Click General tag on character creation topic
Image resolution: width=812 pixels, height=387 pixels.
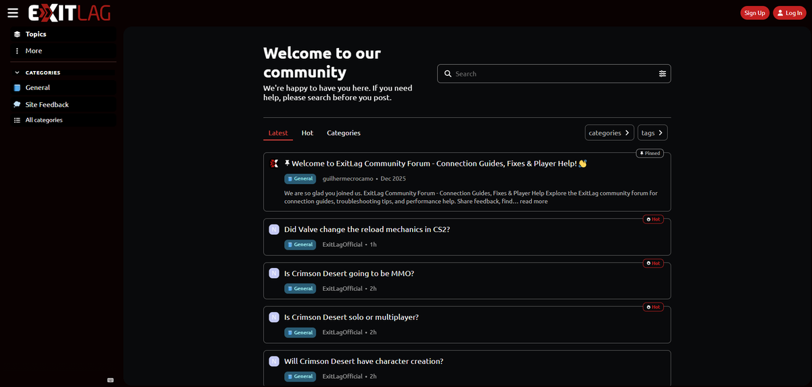click(x=300, y=376)
